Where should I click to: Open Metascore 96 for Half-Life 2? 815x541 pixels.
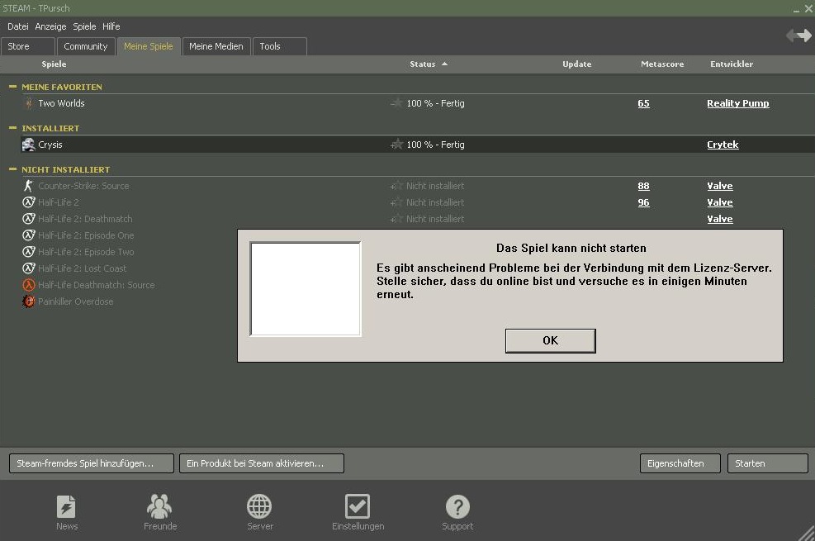(x=643, y=202)
